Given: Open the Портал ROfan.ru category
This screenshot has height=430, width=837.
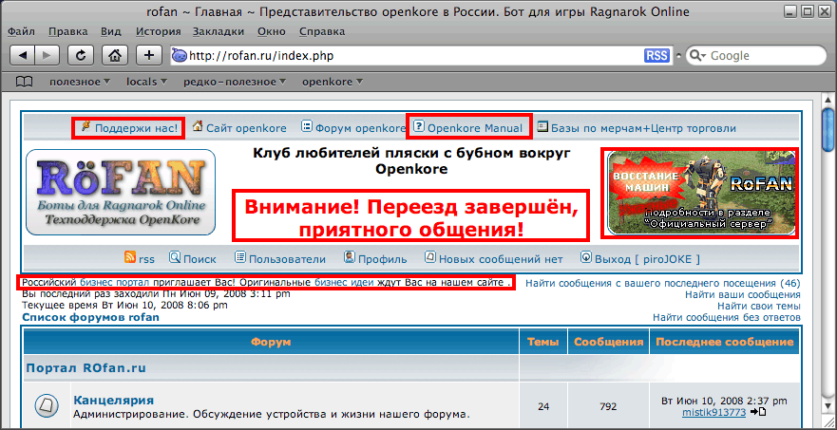Looking at the screenshot, I should [x=86, y=368].
